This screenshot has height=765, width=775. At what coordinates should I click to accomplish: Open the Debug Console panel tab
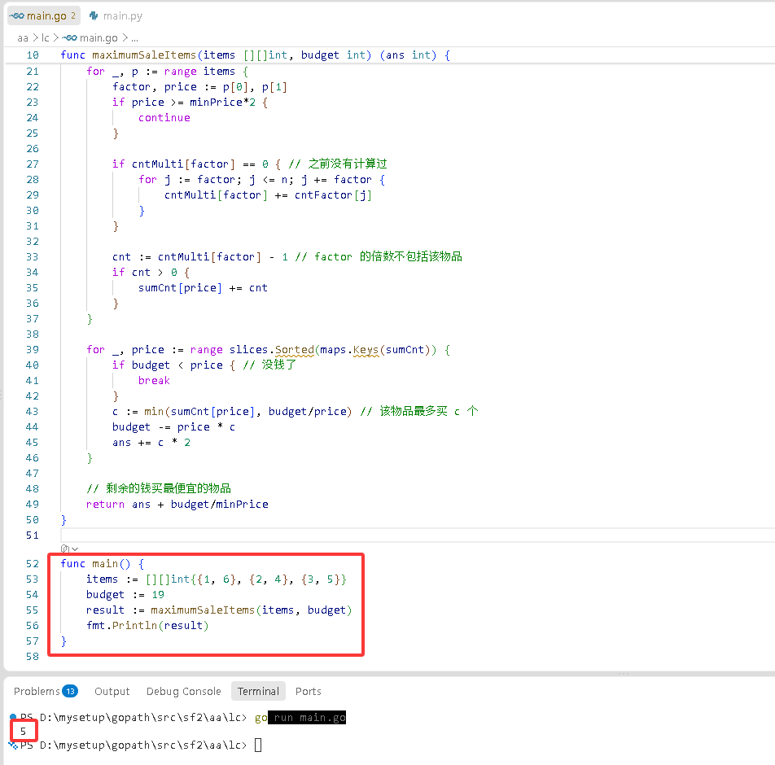[183, 692]
